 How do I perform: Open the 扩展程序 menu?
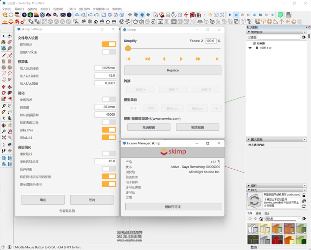[101, 9]
